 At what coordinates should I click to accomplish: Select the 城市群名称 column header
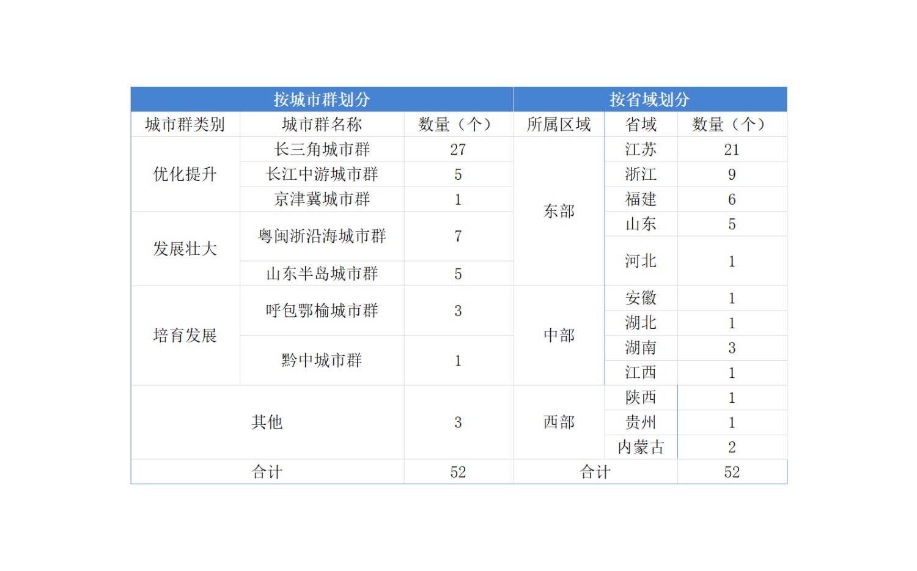pyautogui.click(x=322, y=125)
